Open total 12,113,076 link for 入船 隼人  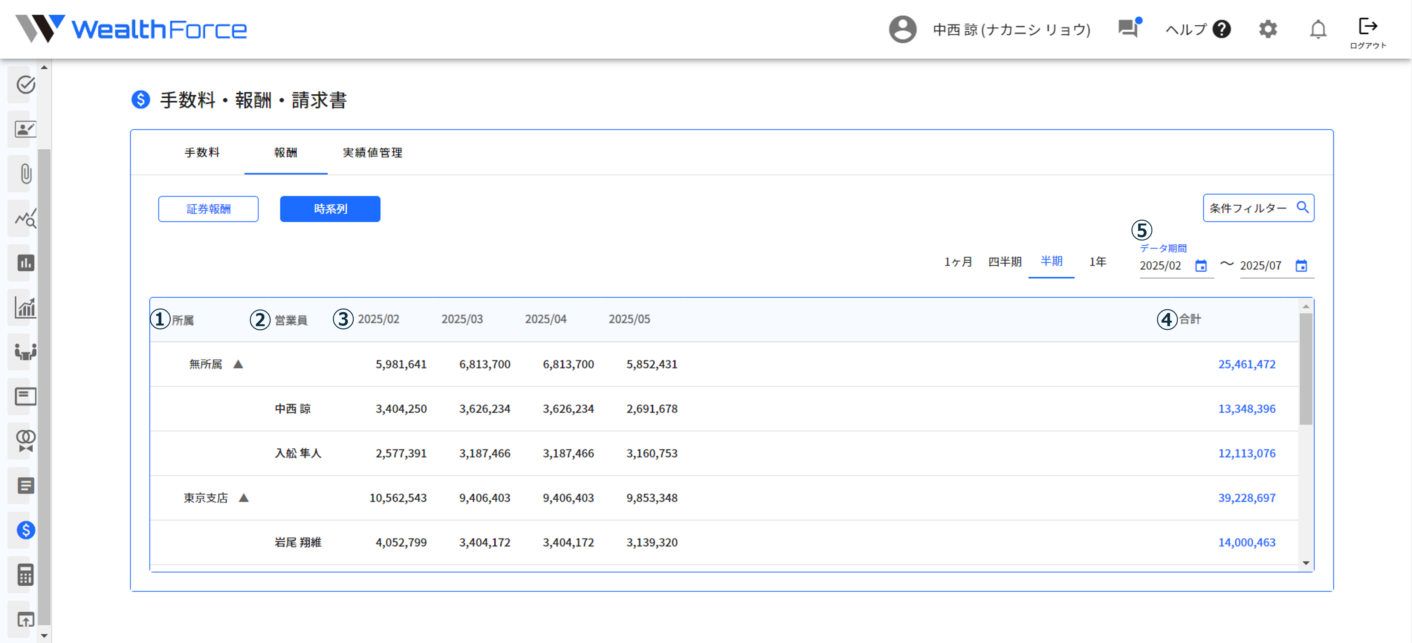click(1246, 453)
